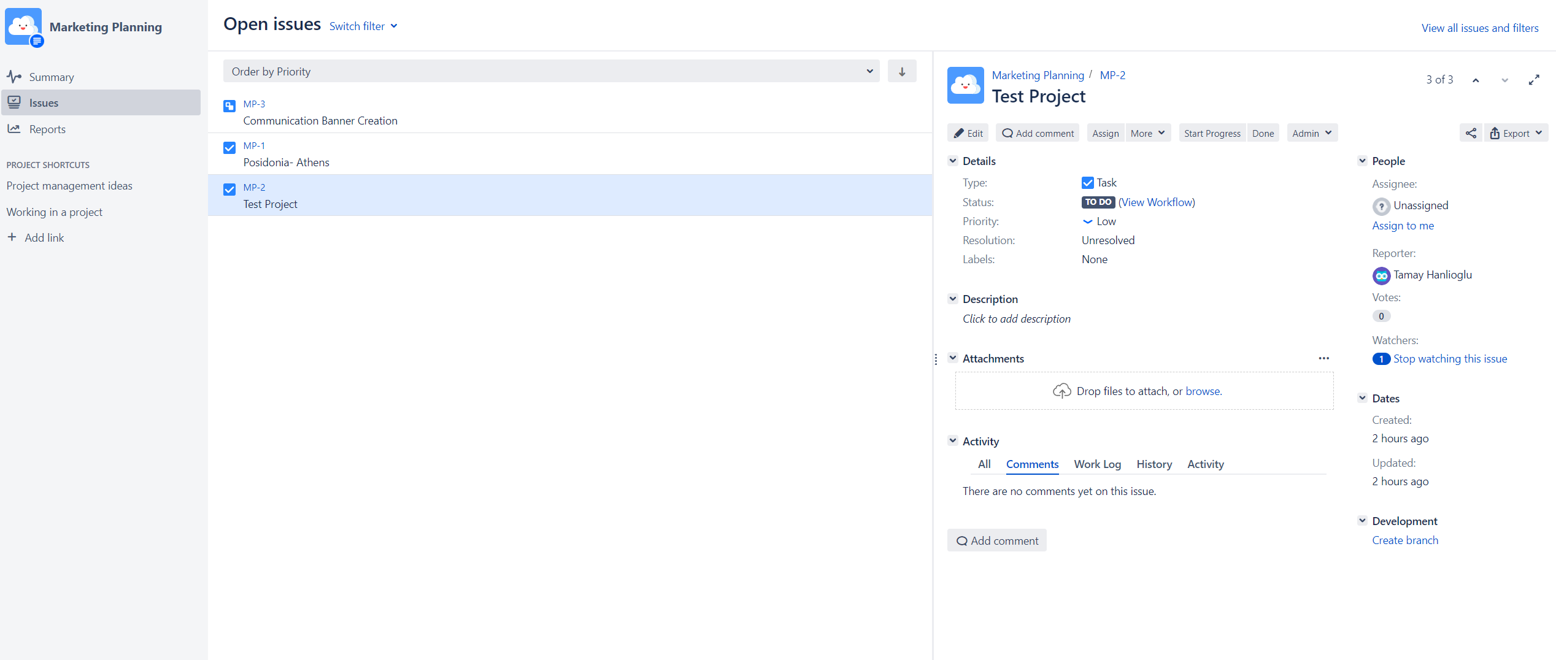Screen dimensions: 1556x660
Task: Click to add description field
Action: point(1016,319)
